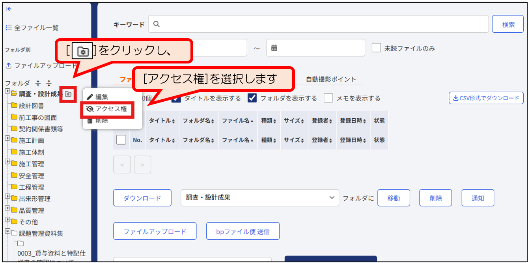Screen dimensions: 528x263
Task: Click the trash icon in the folder popup menu
Action: [x=90, y=121]
